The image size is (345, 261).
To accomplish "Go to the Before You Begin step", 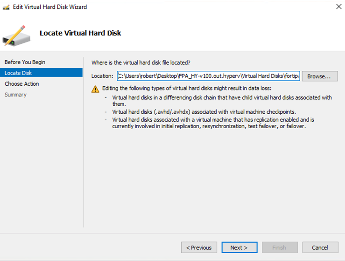I will (25, 62).
